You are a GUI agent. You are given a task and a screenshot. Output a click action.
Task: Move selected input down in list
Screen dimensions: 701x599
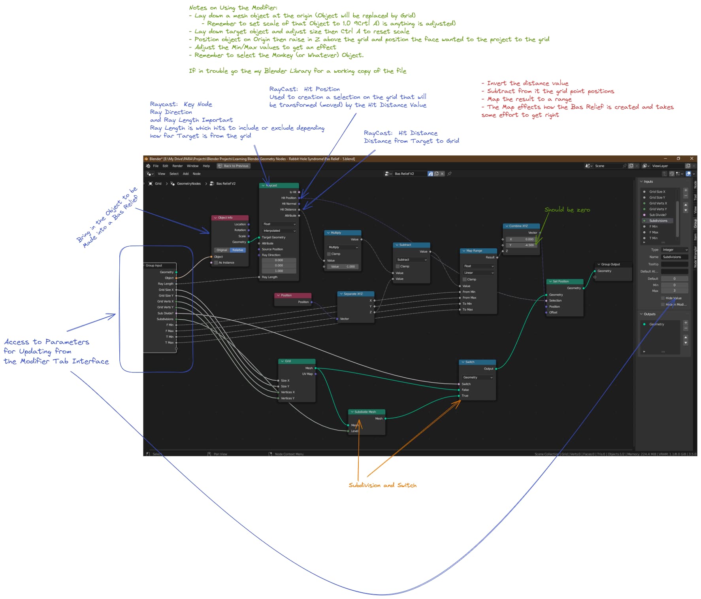coord(686,210)
